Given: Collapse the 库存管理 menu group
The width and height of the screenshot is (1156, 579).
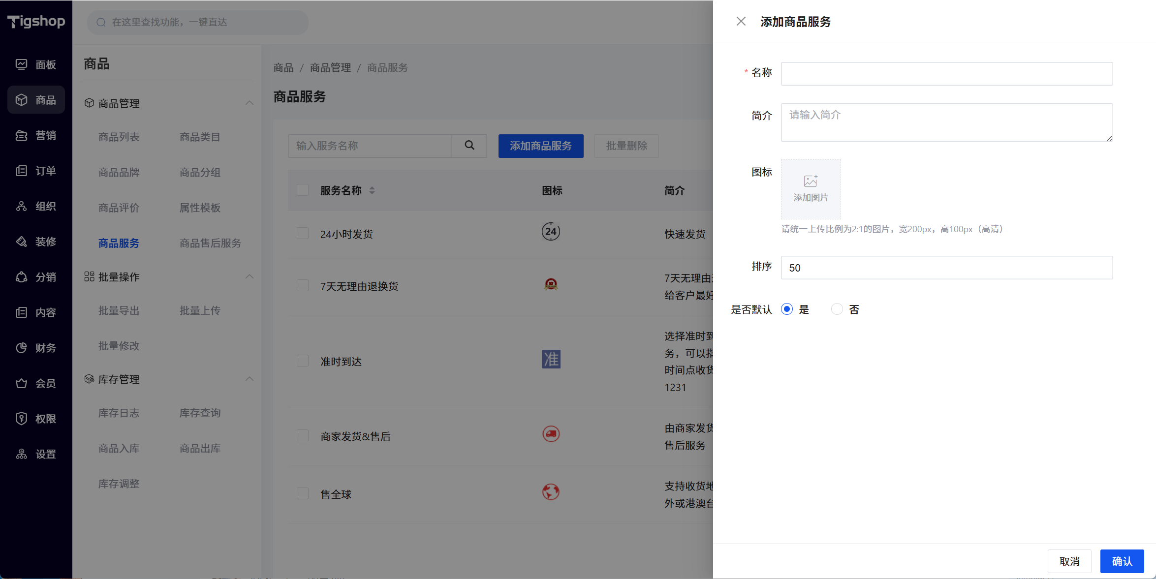Looking at the screenshot, I should (250, 379).
